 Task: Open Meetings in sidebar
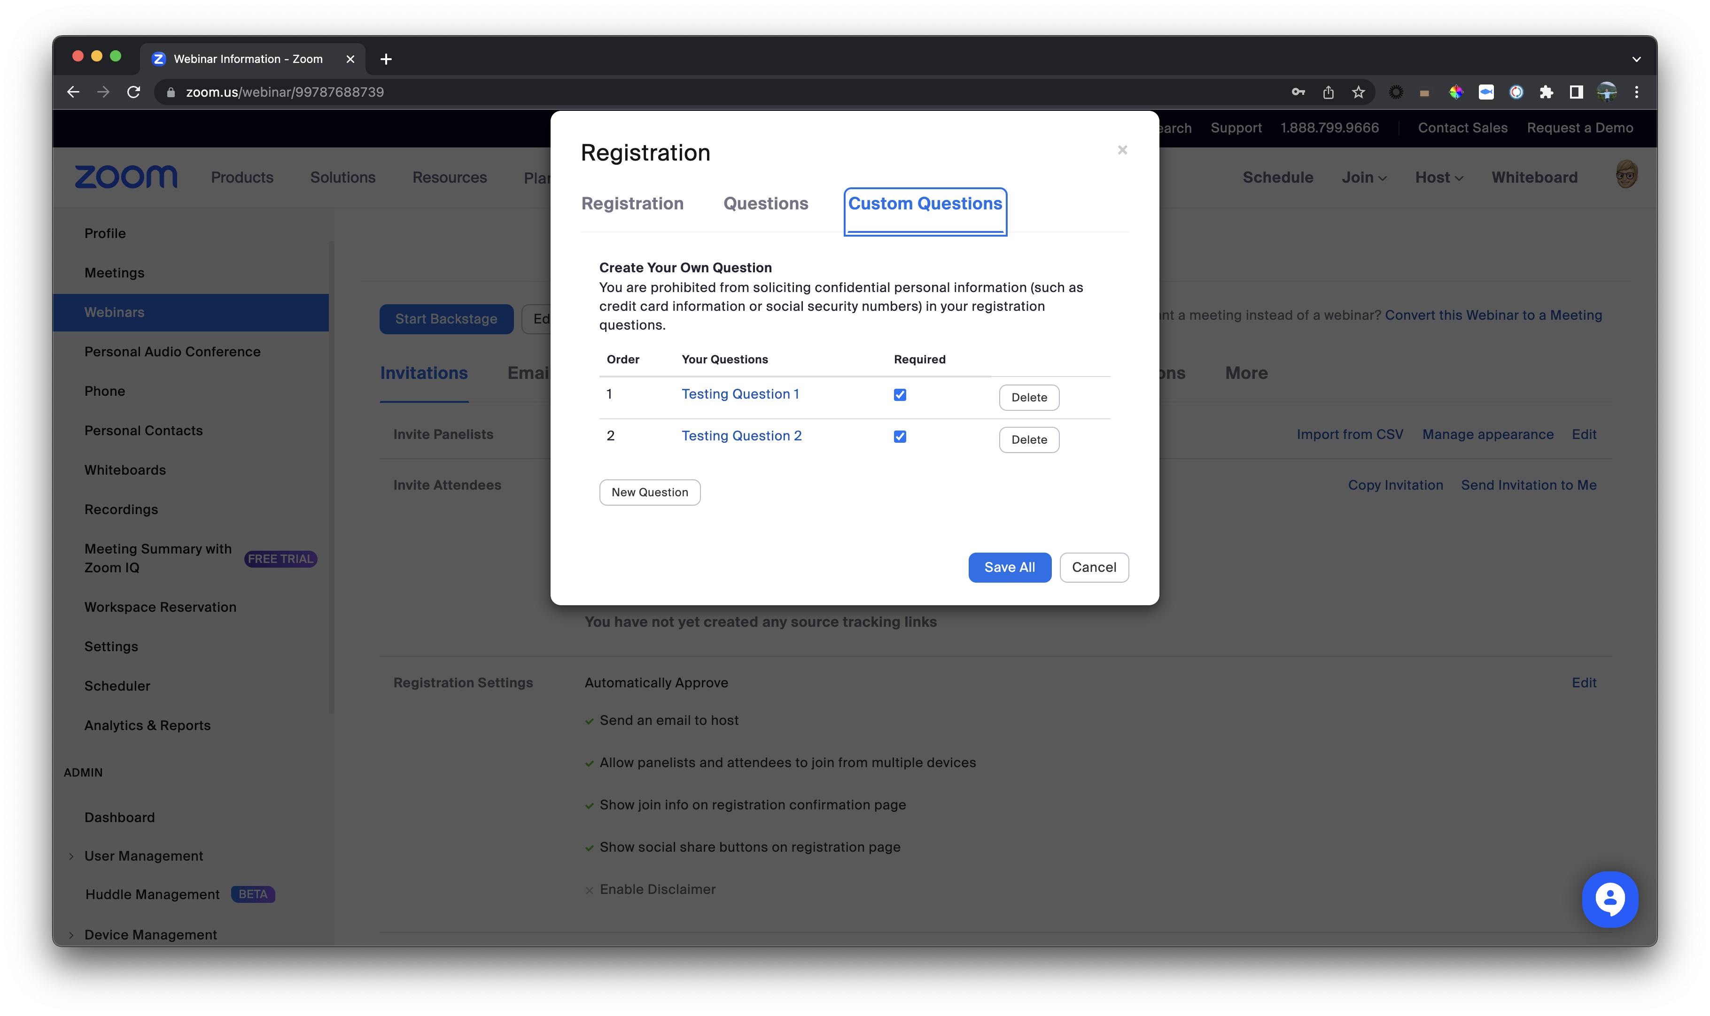[x=114, y=272]
